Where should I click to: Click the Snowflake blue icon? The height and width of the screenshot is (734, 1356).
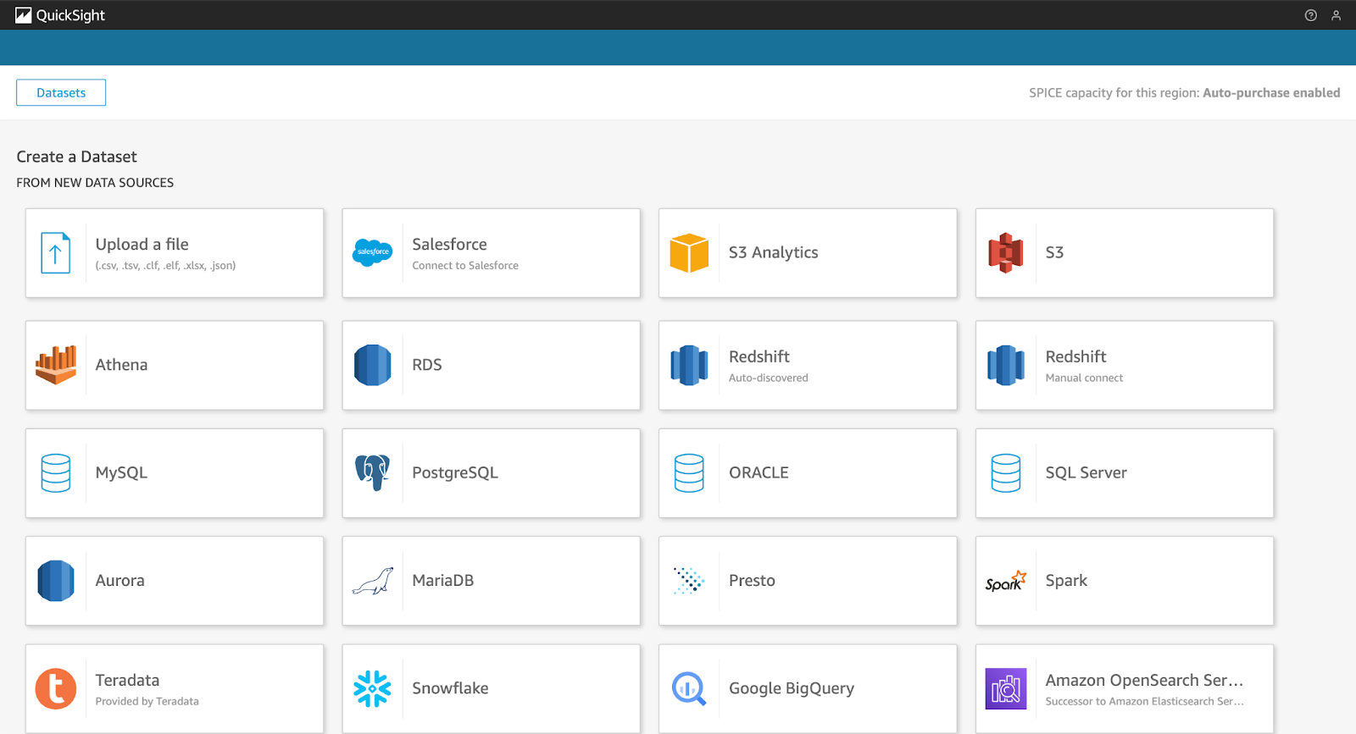(x=373, y=688)
